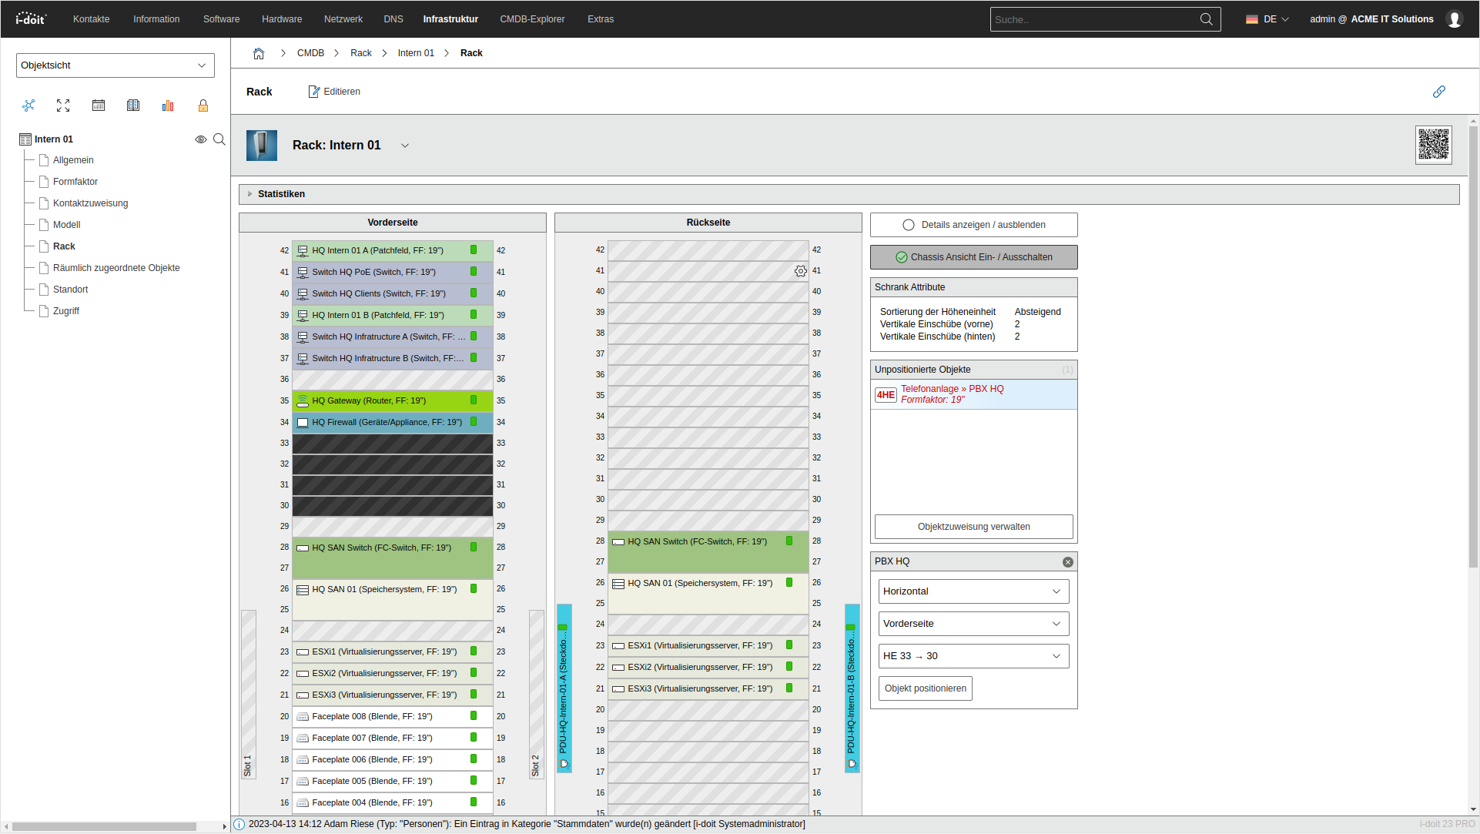Screen dimensions: 1480x834
Task: Toggle Chassis Ansicht Ein- / Ausschalten
Action: point(973,257)
